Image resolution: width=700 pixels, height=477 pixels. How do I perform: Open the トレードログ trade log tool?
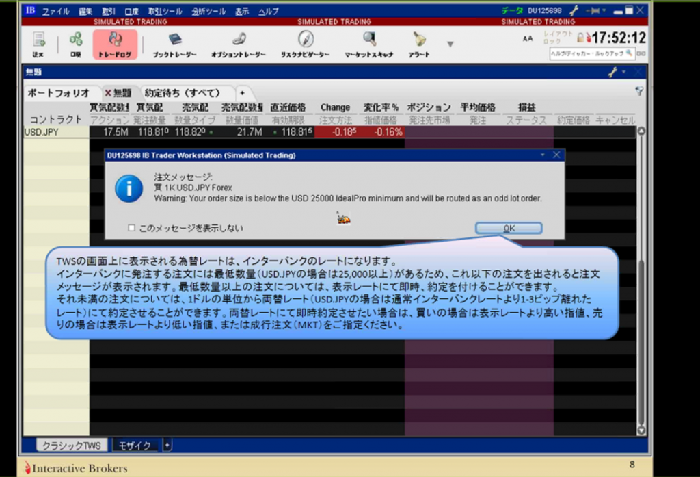click(x=115, y=44)
